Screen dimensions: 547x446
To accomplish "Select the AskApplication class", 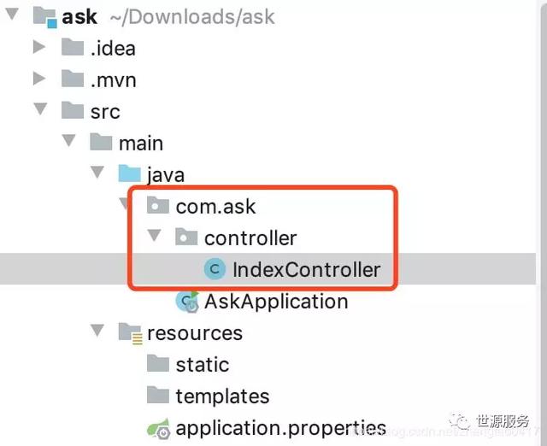I will (275, 302).
